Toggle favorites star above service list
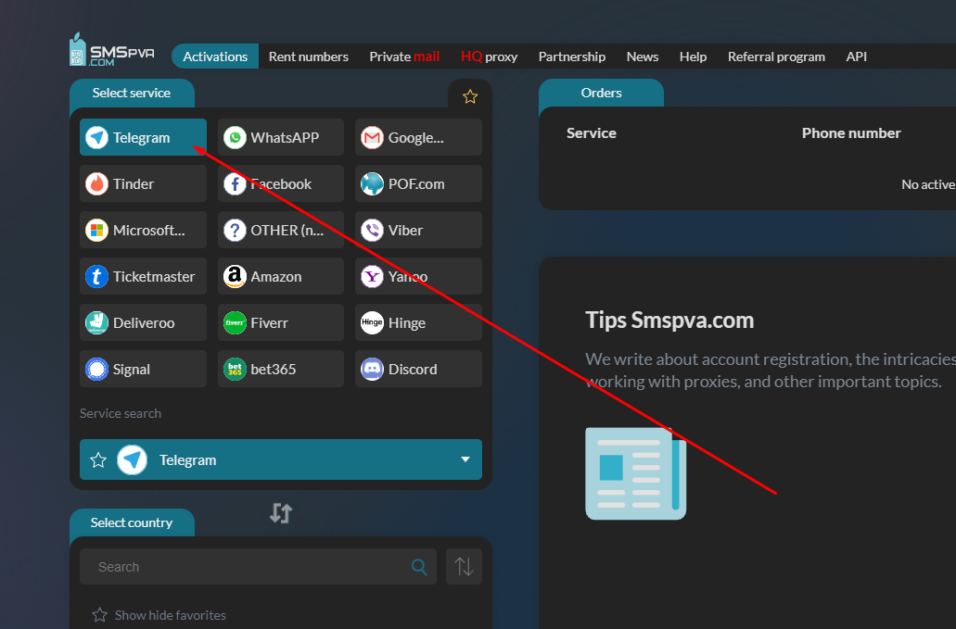This screenshot has height=629, width=956. 470,96
